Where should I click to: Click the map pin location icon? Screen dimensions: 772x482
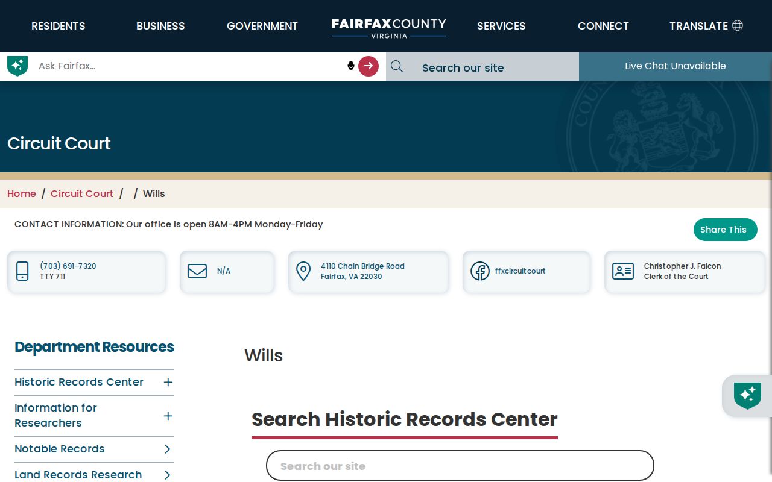point(303,271)
